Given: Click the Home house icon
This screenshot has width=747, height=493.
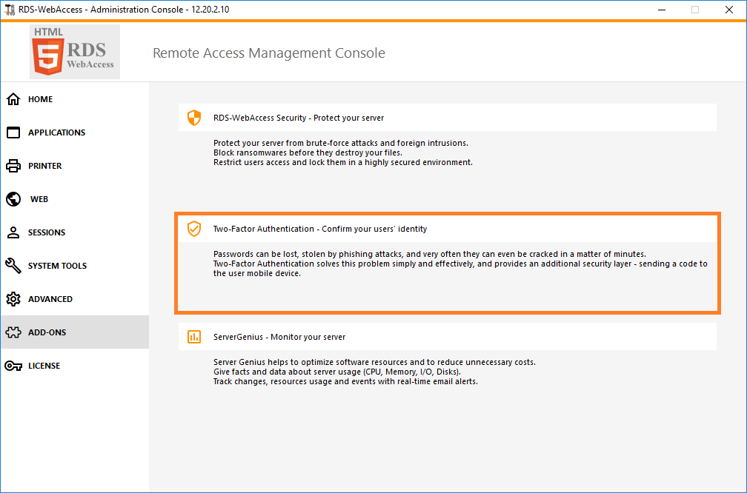Looking at the screenshot, I should pos(13,99).
